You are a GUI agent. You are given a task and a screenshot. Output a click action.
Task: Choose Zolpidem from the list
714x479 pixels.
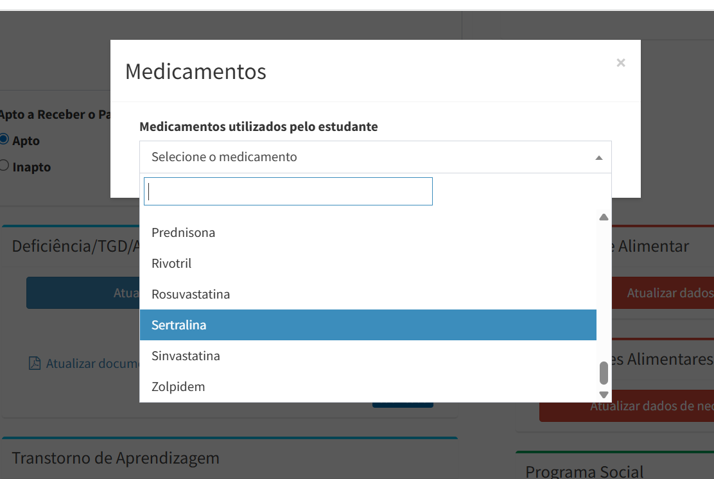(x=368, y=387)
